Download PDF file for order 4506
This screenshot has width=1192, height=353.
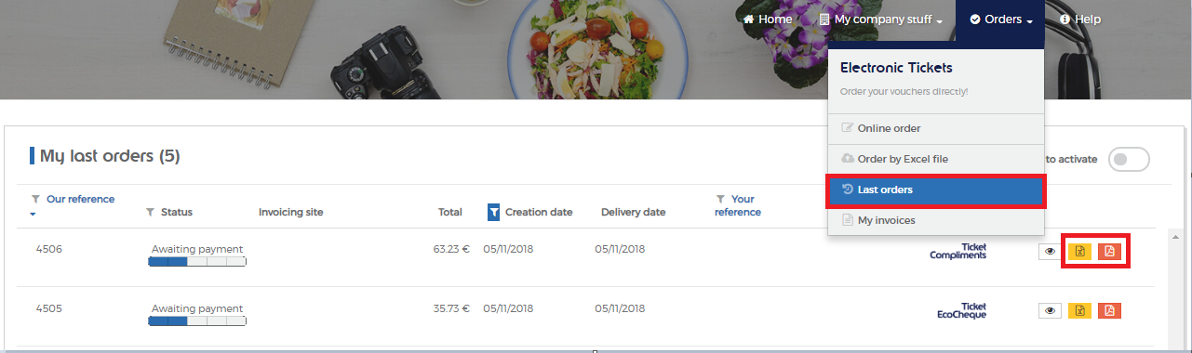[x=1109, y=251]
